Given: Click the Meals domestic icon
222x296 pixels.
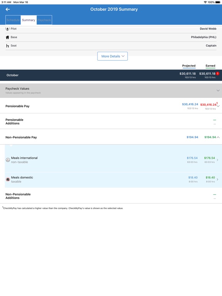Looking at the screenshot, I should click(8, 179).
